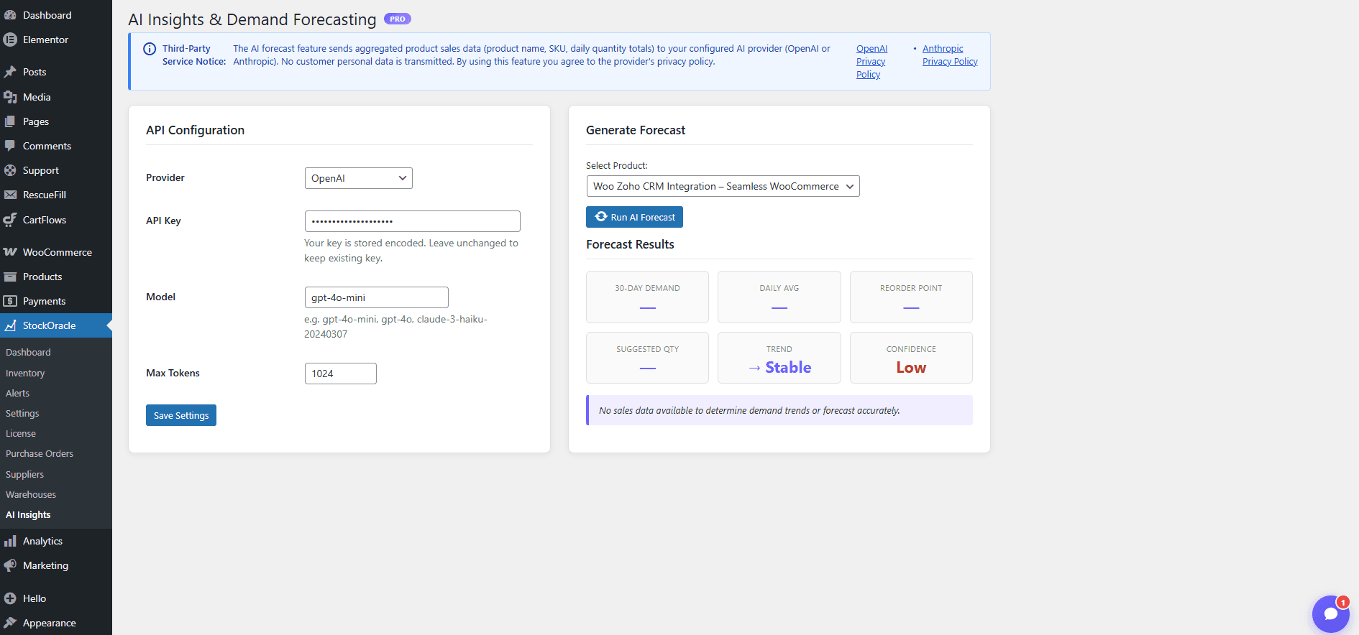Viewport: 1359px width, 635px height.
Task: Click the DAILY AVG result card
Action: [779, 297]
